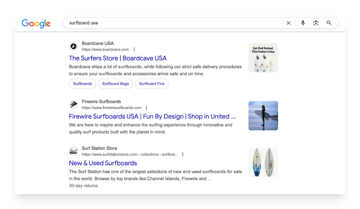Start voice search with microphone icon
Screen dimensions: 360x209
(303, 23)
